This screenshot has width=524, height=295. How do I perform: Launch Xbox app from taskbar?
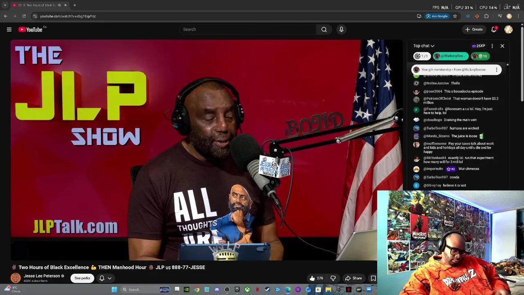[x=247, y=290]
